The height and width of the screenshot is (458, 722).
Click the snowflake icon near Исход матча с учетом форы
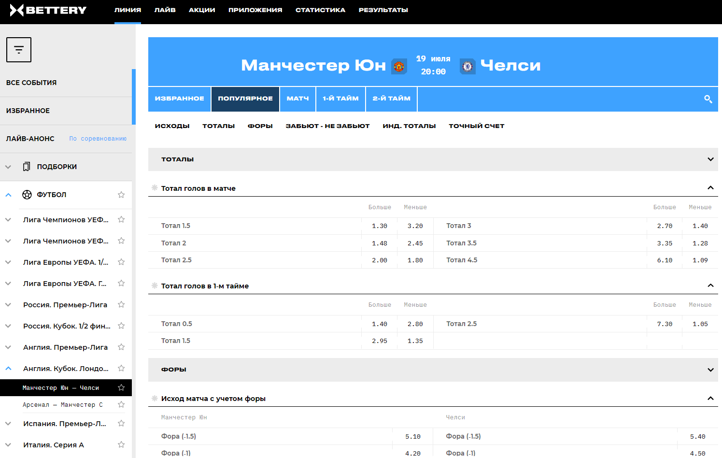coord(155,398)
